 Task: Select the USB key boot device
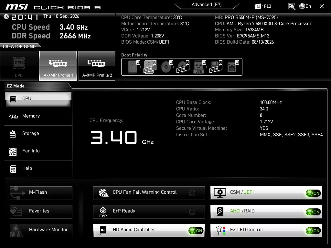[199, 67]
